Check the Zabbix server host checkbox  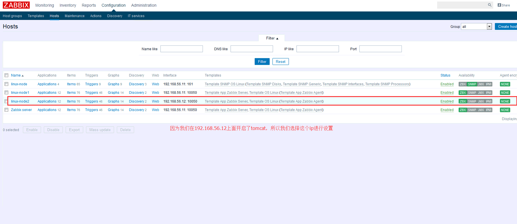click(6, 110)
